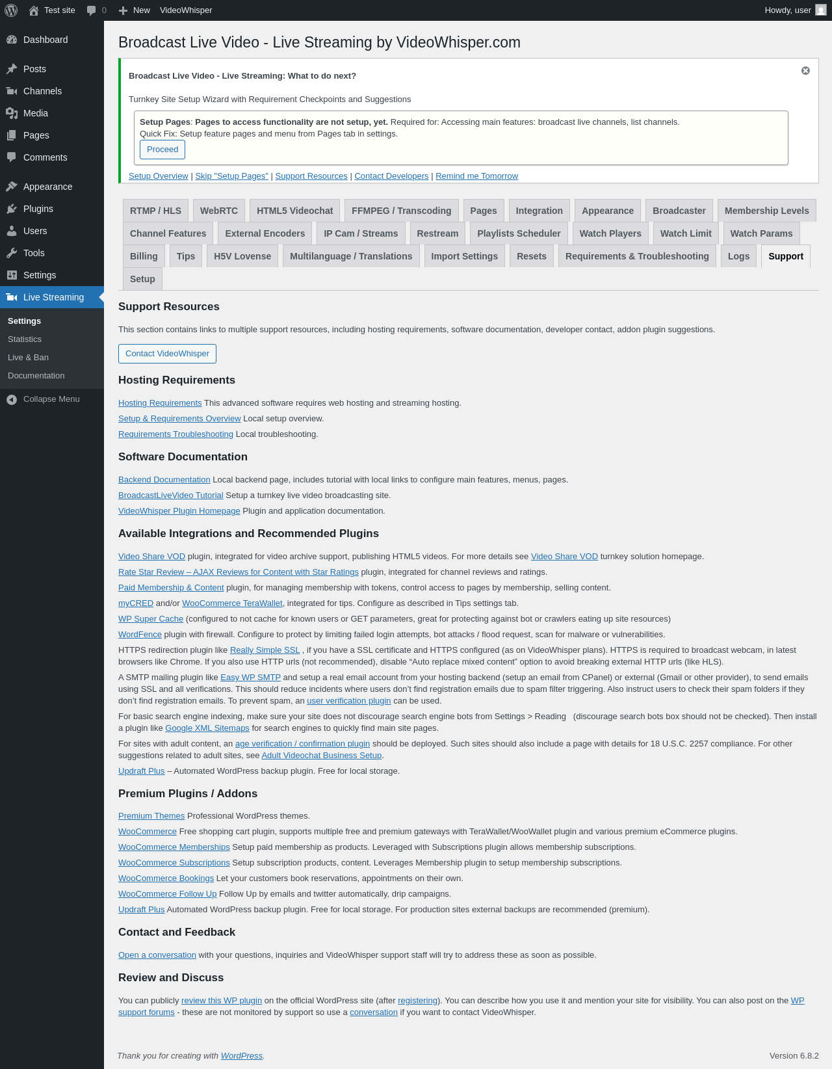Open the Broadcaster tab

click(x=679, y=211)
